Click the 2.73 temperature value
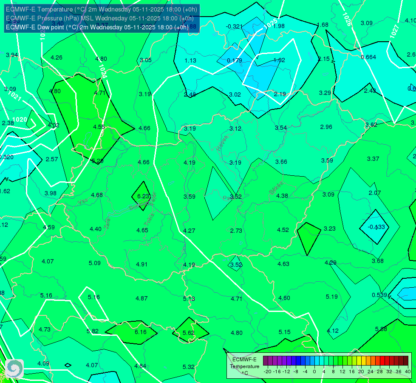The width and height of the screenshot is (416, 383). (236, 231)
